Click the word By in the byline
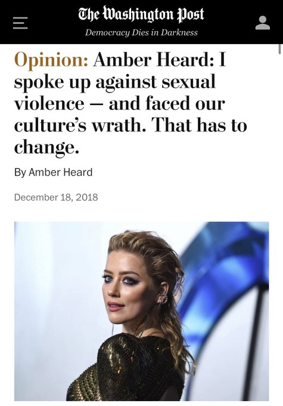Image resolution: width=283 pixels, height=406 pixels. coord(20,173)
